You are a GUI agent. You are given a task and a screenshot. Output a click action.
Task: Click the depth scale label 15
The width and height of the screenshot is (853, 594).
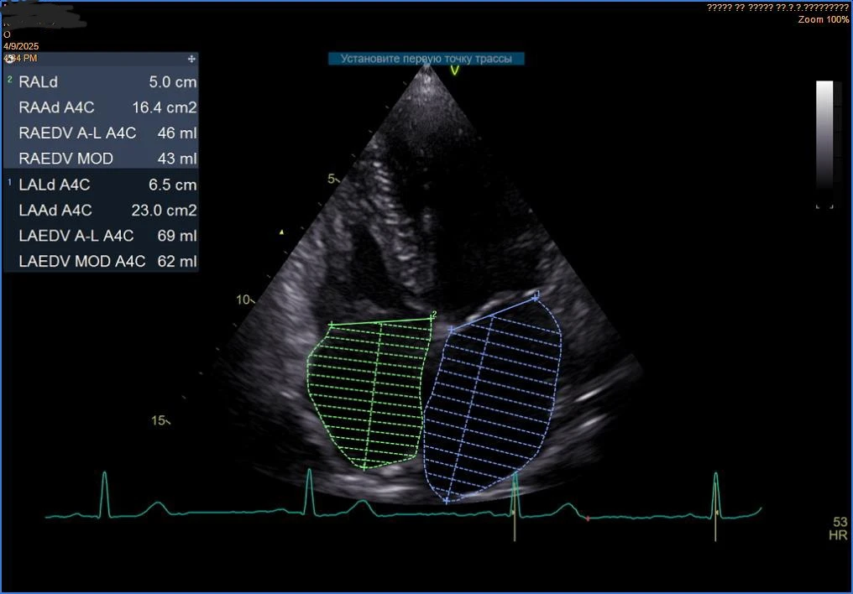point(159,420)
